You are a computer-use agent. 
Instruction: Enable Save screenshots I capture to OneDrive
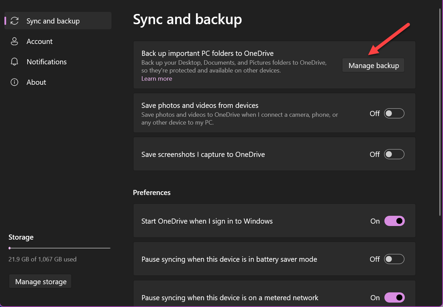(x=394, y=154)
